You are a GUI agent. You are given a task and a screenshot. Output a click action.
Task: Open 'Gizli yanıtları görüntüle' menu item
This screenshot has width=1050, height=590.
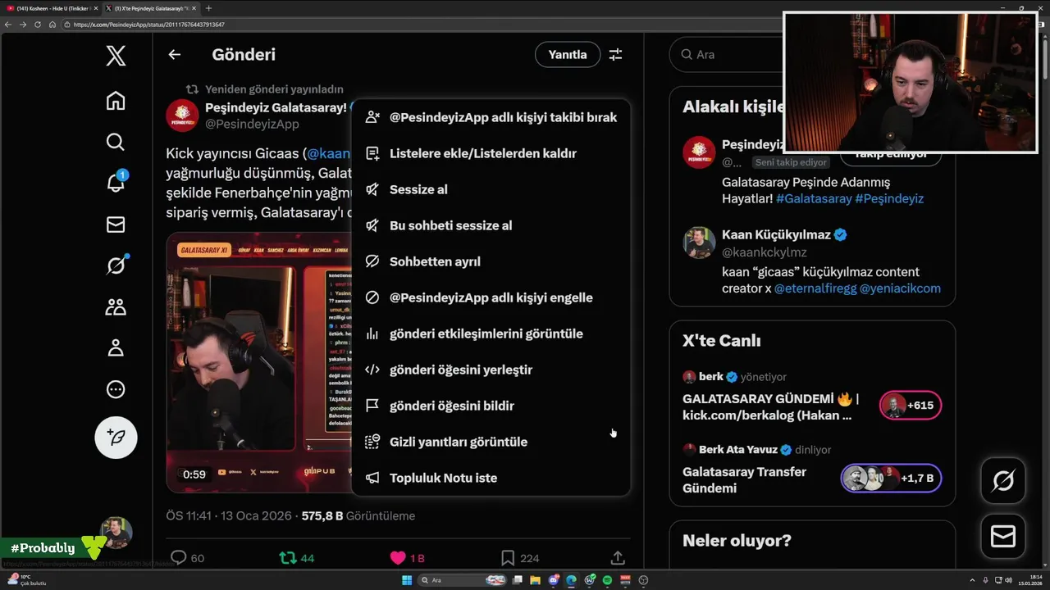pyautogui.click(x=491, y=442)
